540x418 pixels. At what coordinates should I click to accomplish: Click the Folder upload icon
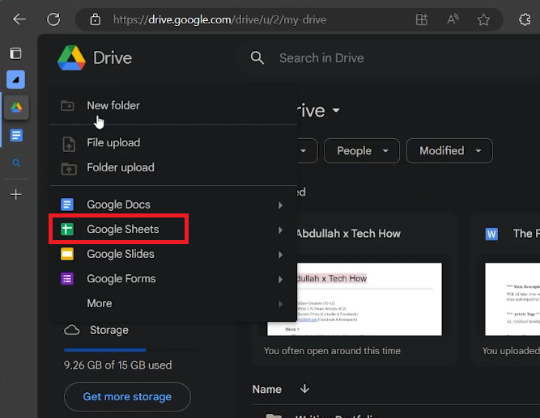pos(68,168)
